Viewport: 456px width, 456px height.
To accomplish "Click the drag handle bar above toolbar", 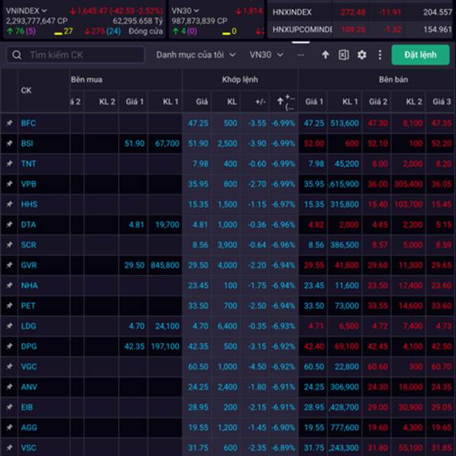I will tap(301, 43).
